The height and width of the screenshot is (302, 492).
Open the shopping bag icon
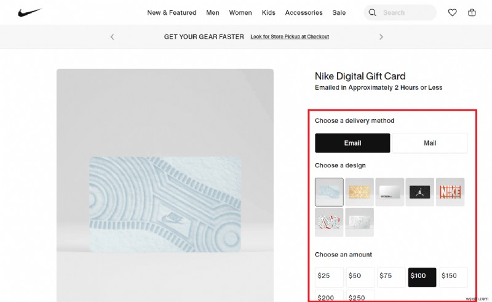472,12
